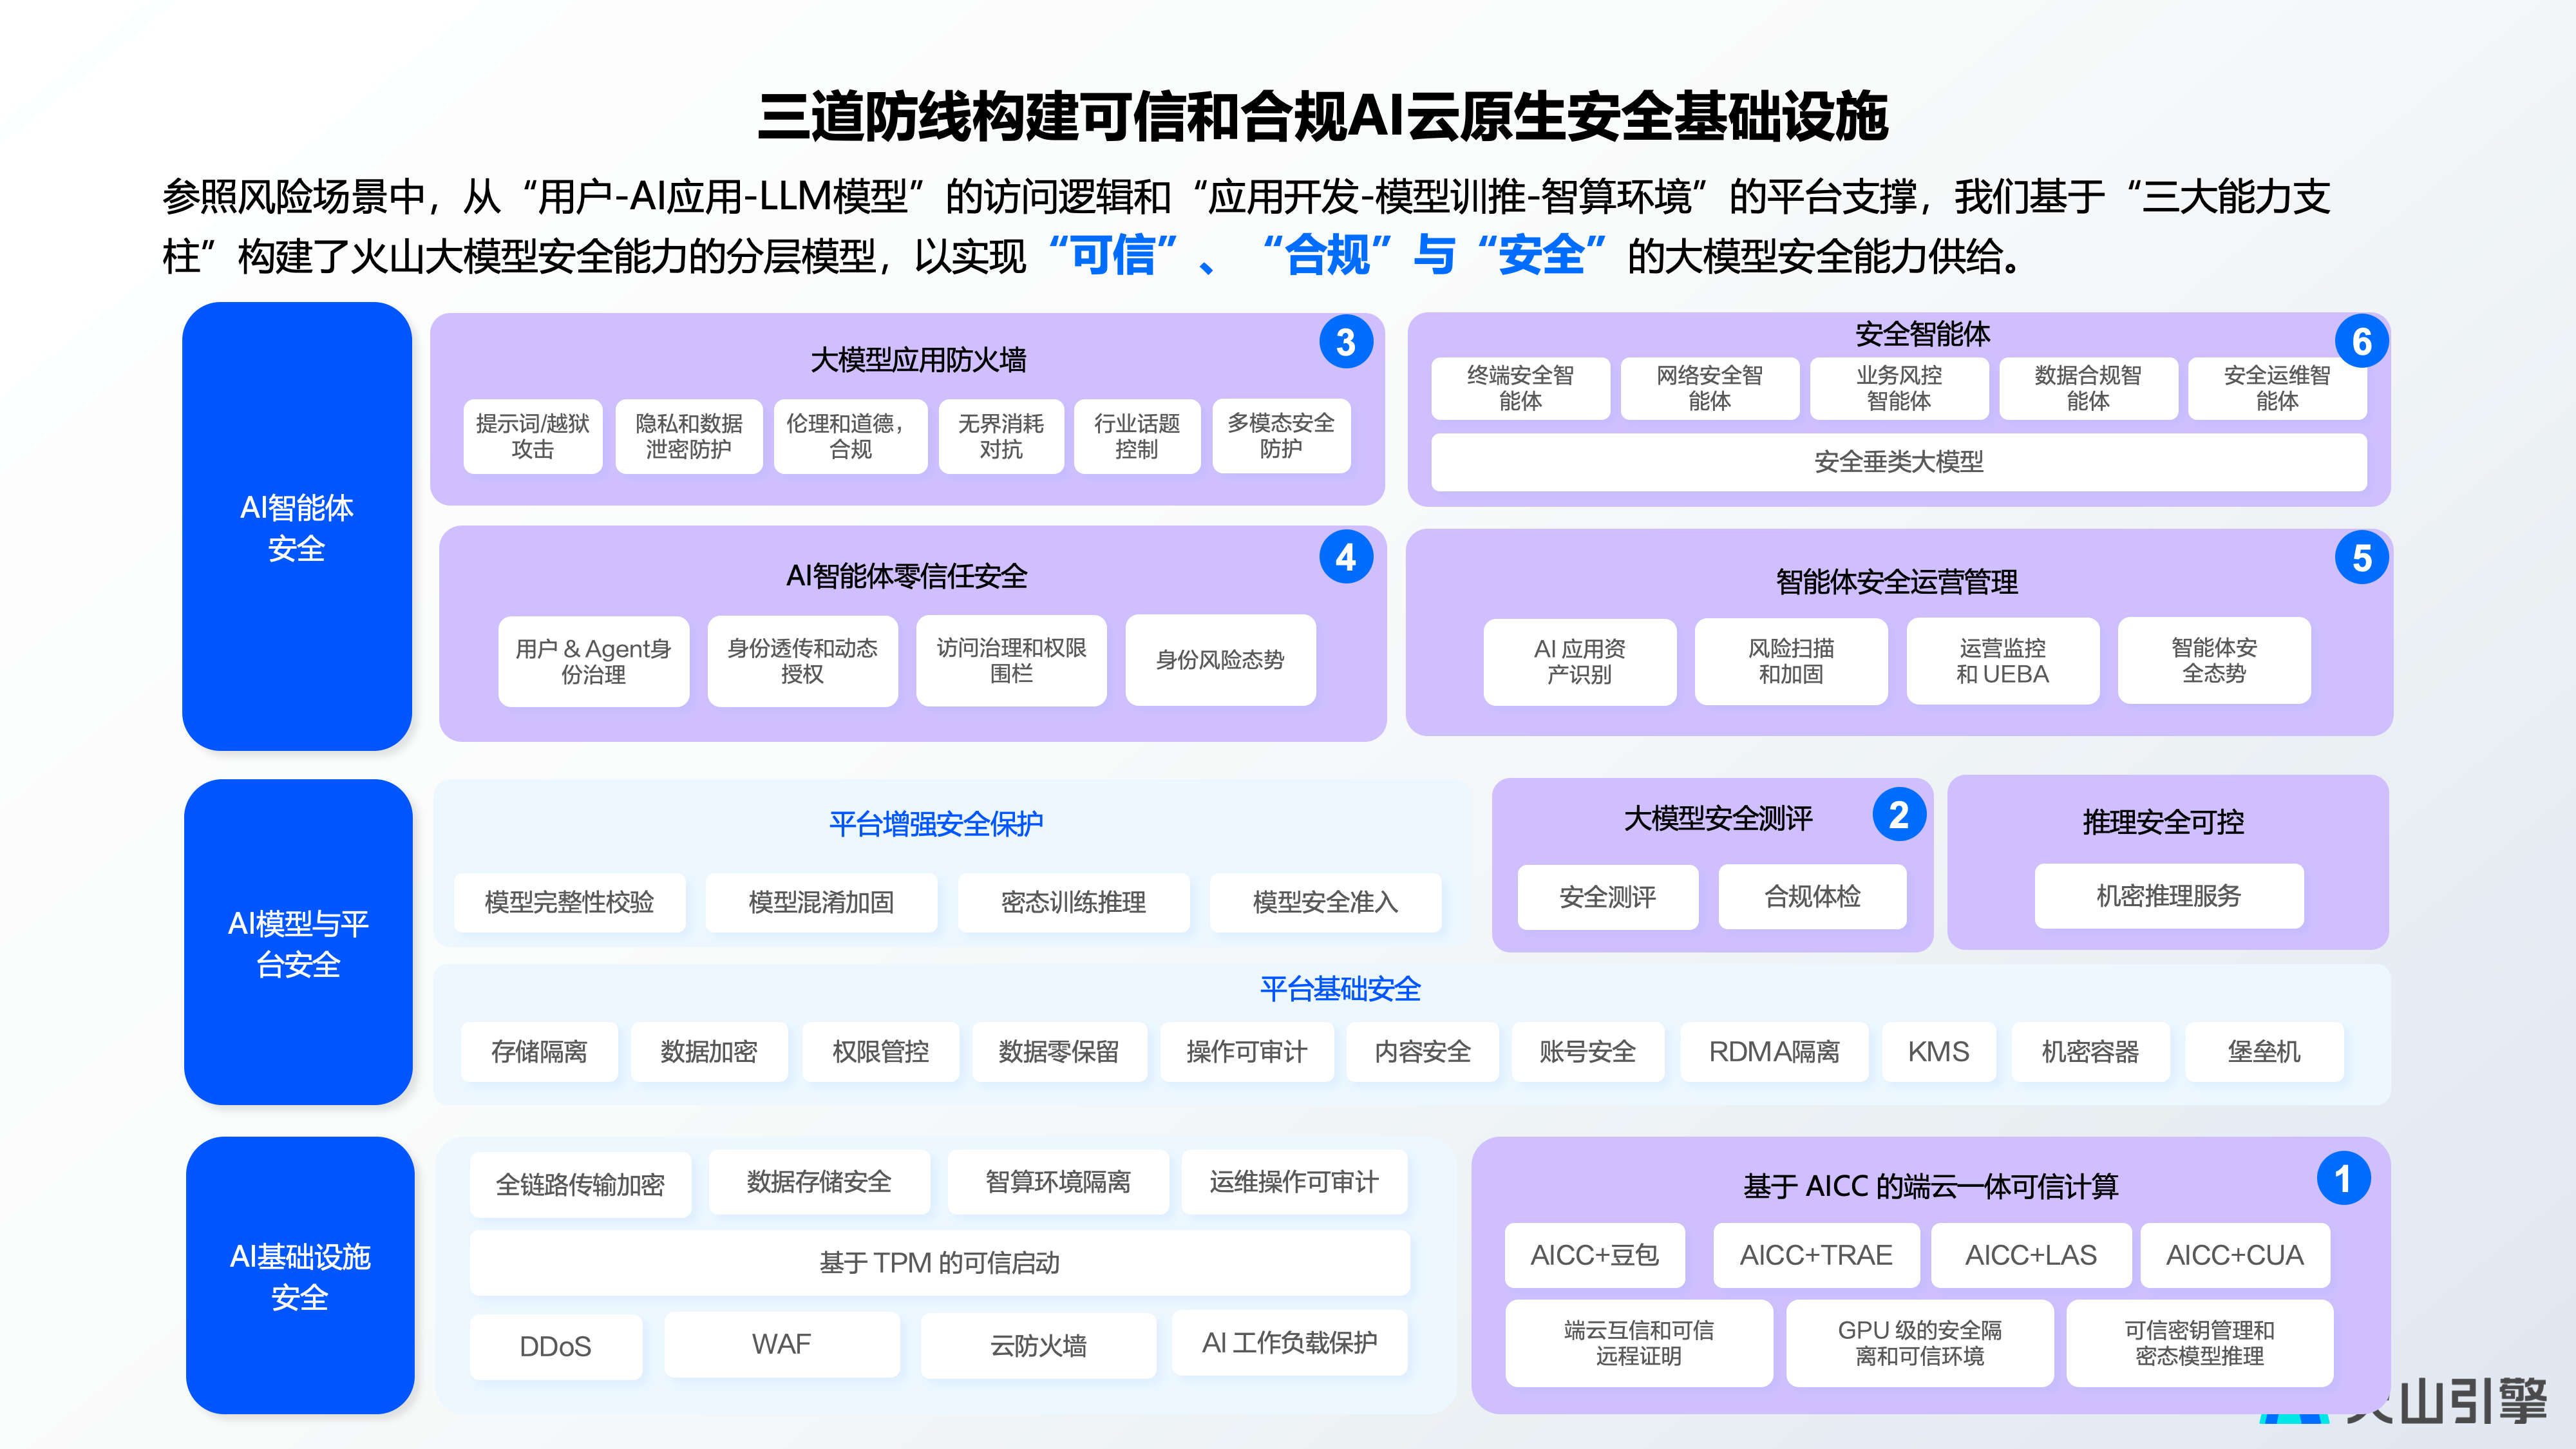The image size is (2576, 1449).
Task: Click the "机密推理服务" box
Action: point(2169,896)
